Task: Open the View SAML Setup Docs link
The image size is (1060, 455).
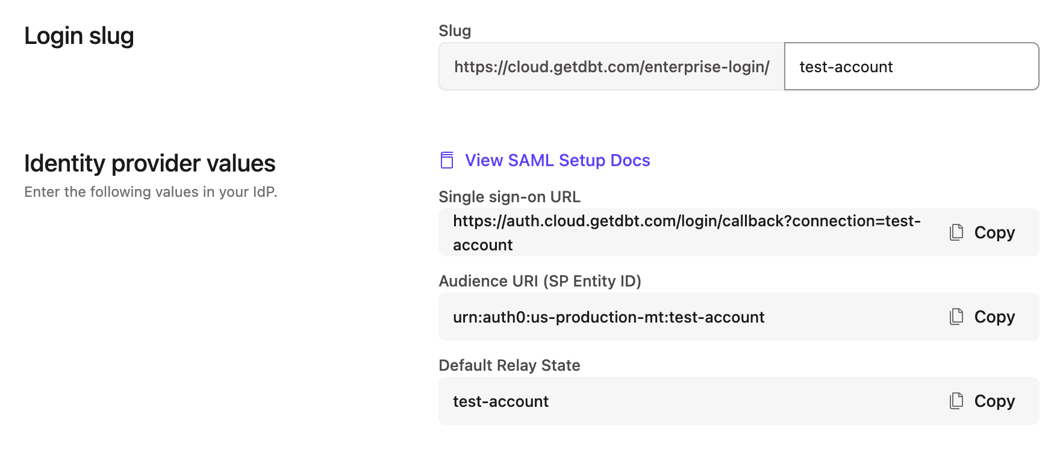Action: coord(556,160)
